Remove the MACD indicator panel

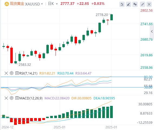pos(6,98)
